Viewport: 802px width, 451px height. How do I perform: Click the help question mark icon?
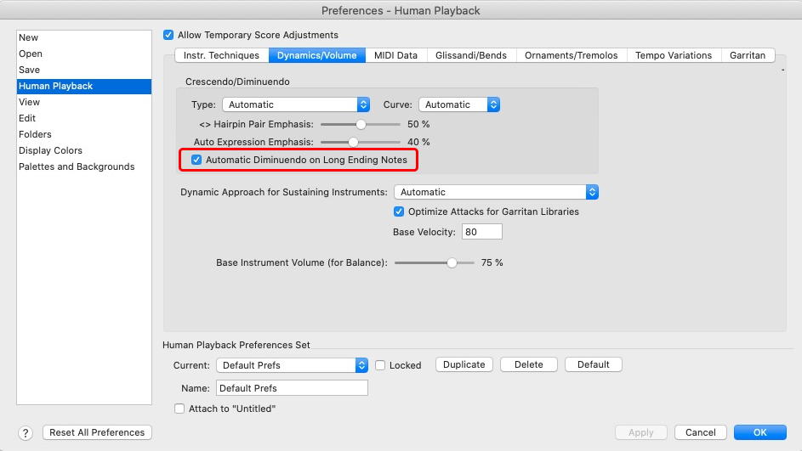(26, 432)
